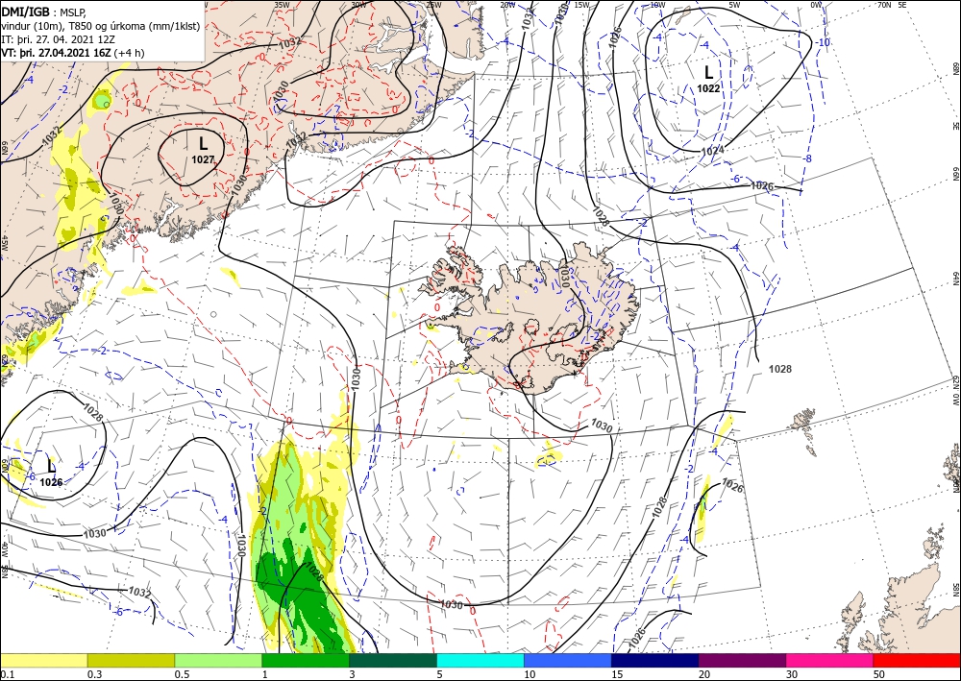961x681 pixels.
Task: Click the L 1022 low pressure marker
Action: click(x=708, y=79)
